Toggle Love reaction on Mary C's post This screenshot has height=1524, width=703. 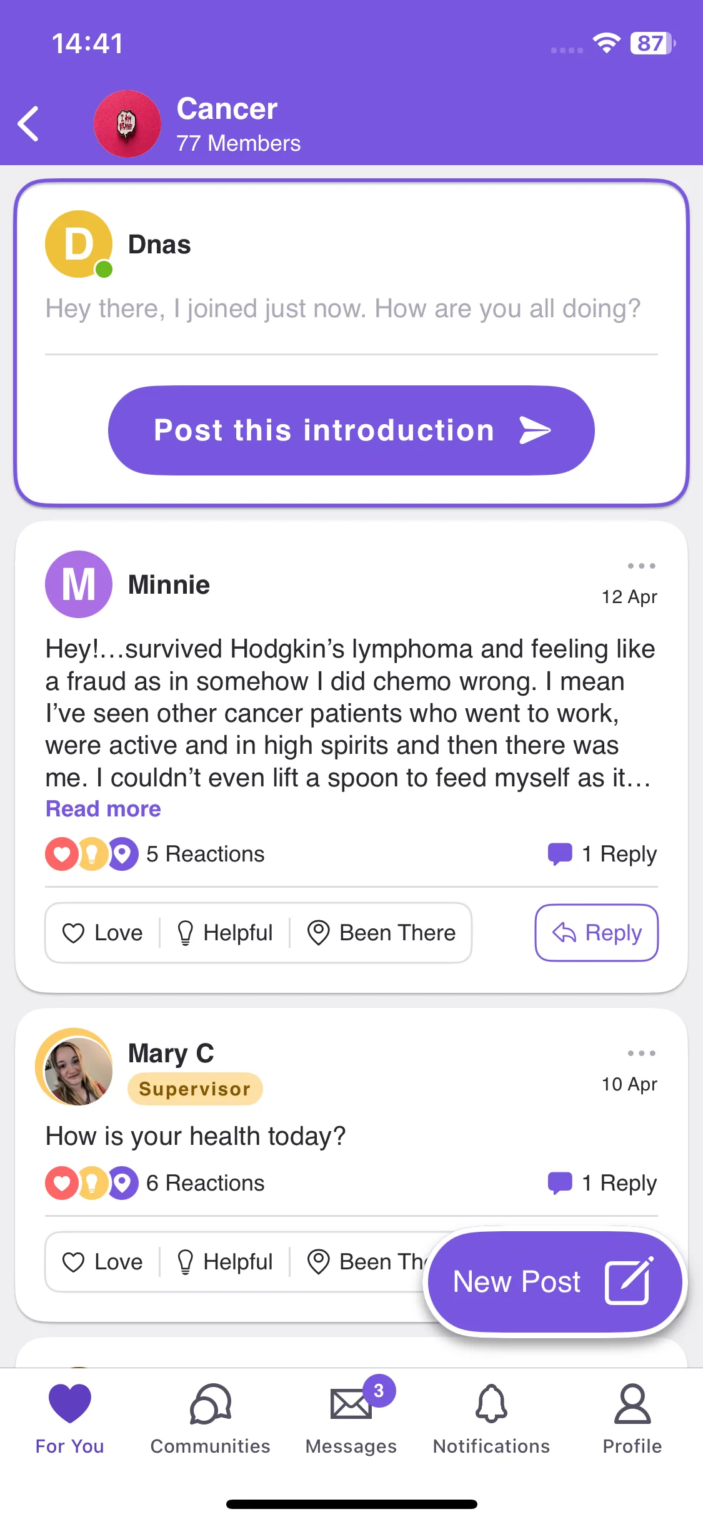pyautogui.click(x=102, y=1262)
